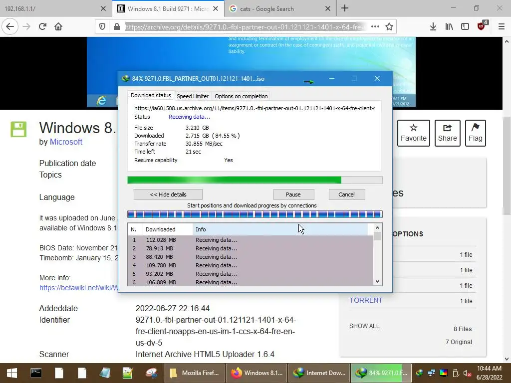
Task: Click the padlock site security icon
Action: pos(116,27)
